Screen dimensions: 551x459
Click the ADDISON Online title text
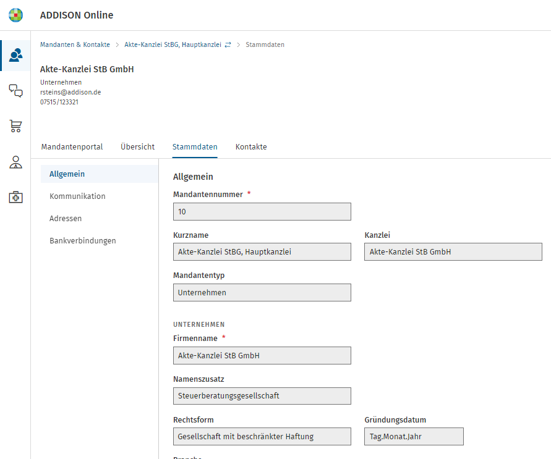point(77,15)
